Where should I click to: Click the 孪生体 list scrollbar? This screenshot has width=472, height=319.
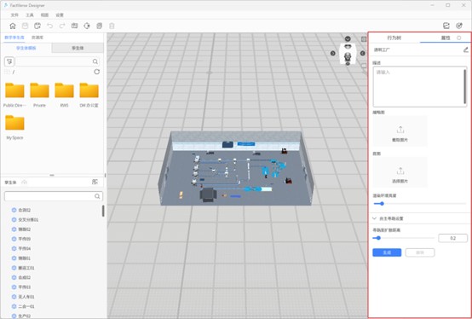103,211
